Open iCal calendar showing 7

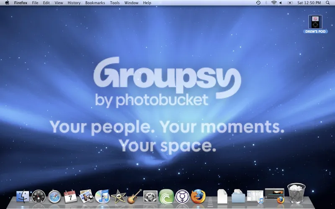(70, 196)
